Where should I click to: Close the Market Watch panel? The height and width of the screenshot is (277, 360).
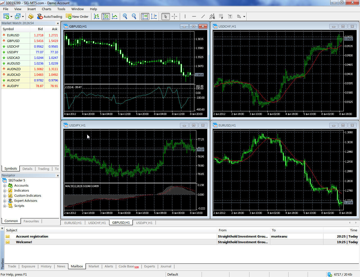click(x=58, y=23)
